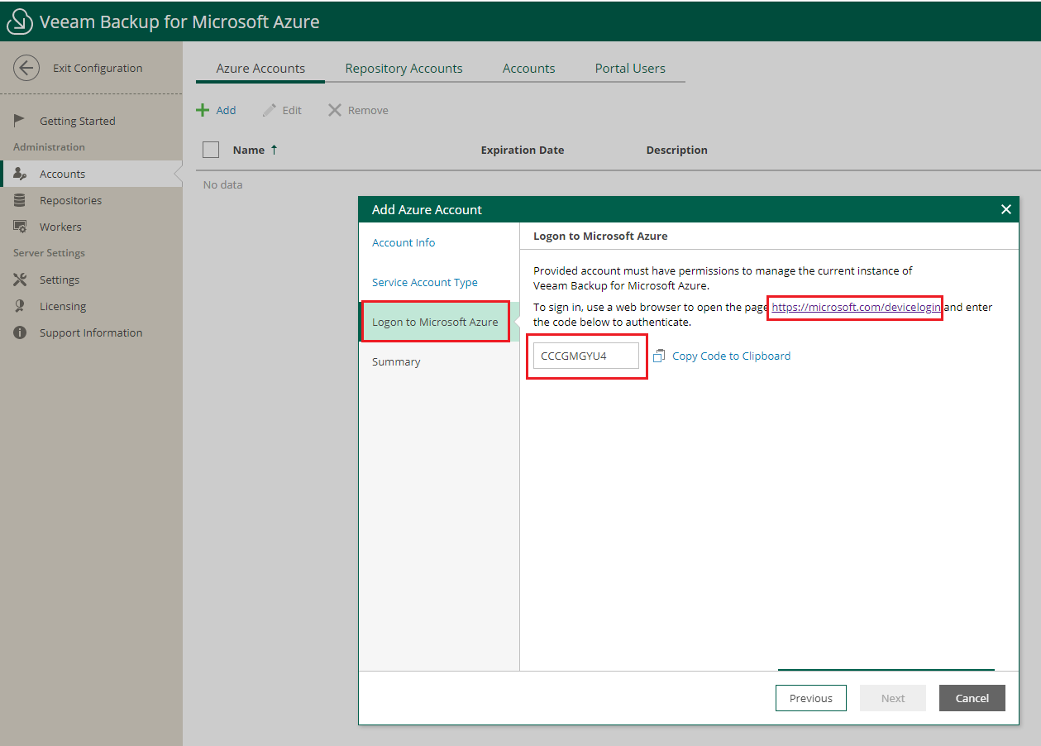Image resolution: width=1041 pixels, height=746 pixels.
Task: Open the Account Info wizard step
Action: (x=404, y=242)
